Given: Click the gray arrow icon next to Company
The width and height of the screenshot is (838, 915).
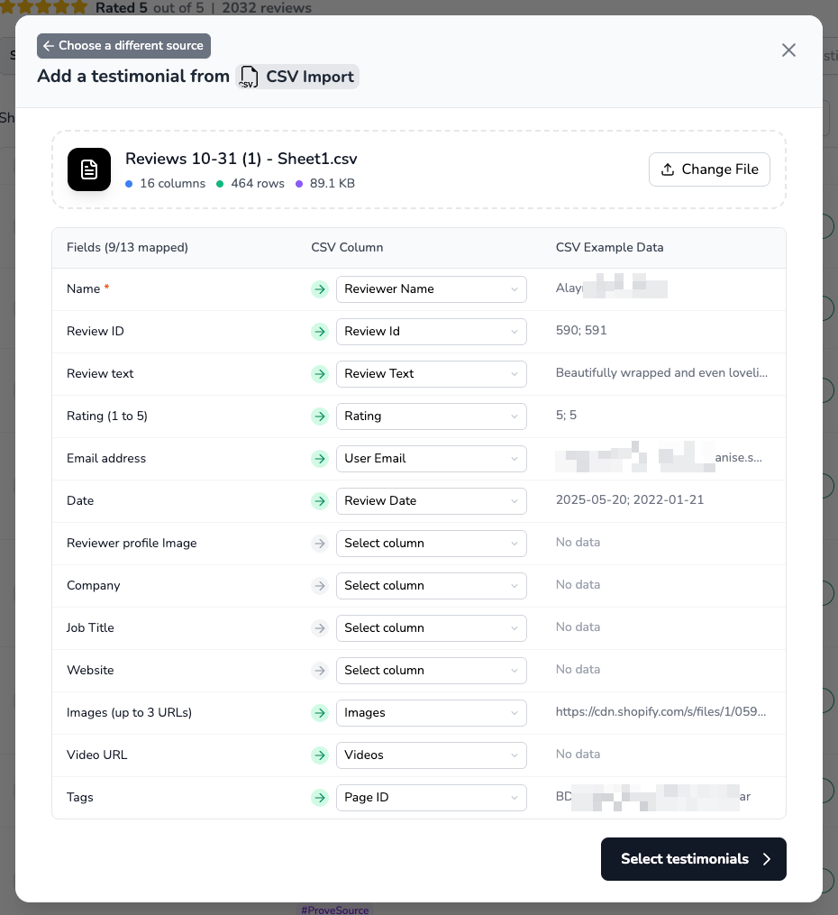Looking at the screenshot, I should tap(319, 585).
